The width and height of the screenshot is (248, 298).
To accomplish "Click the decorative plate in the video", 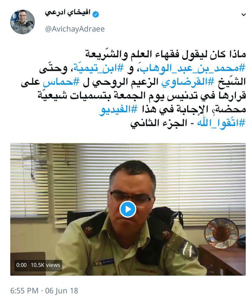I will [x=221, y=234].
